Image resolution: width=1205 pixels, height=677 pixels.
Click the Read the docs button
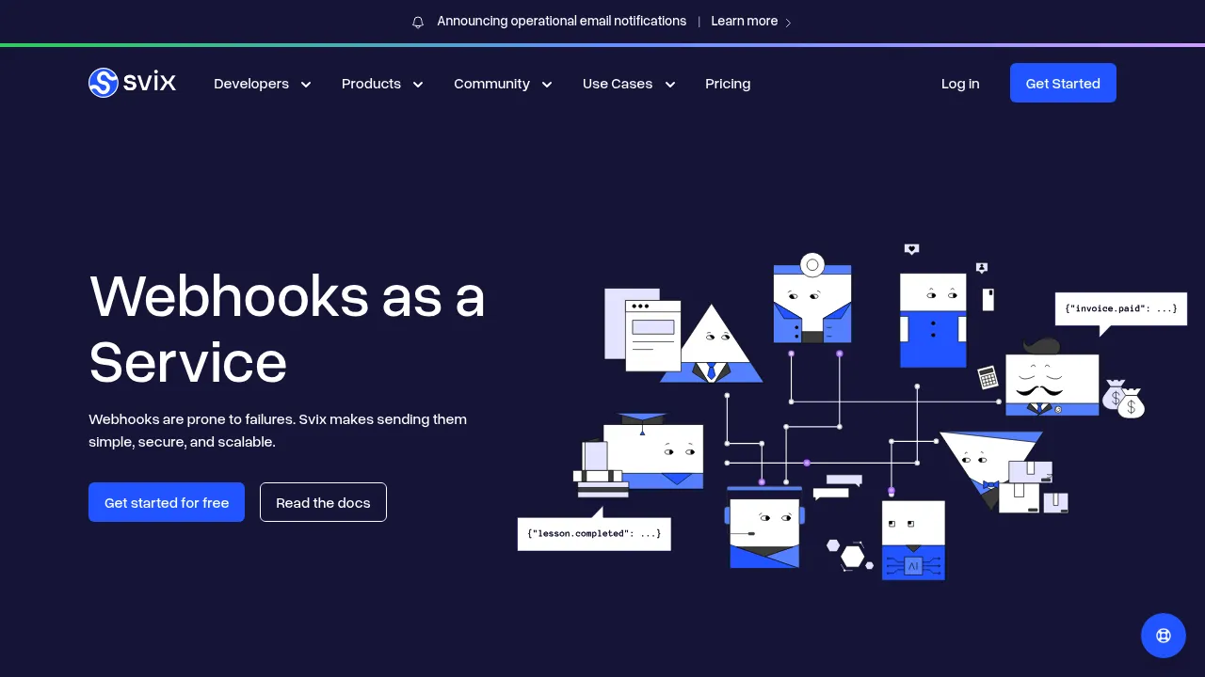tap(323, 502)
